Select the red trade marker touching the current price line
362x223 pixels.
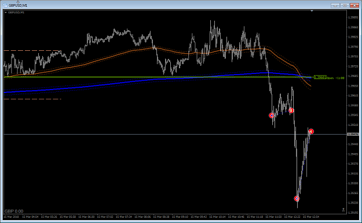[x=311, y=131]
